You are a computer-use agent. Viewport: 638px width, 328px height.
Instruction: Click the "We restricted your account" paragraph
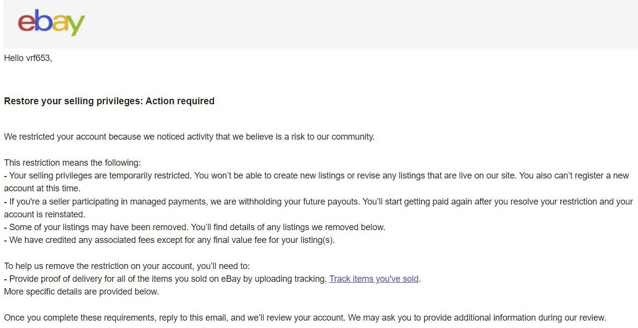click(189, 137)
